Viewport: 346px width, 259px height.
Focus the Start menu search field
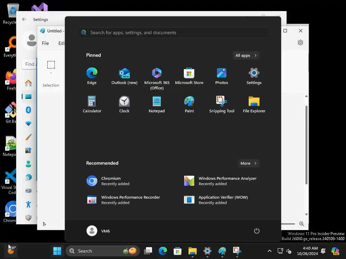coord(173,33)
